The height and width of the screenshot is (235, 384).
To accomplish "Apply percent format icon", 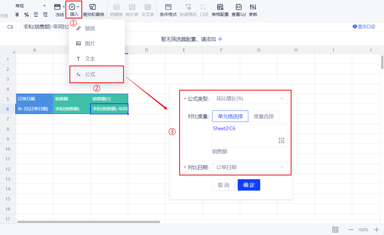I will click(26, 15).
